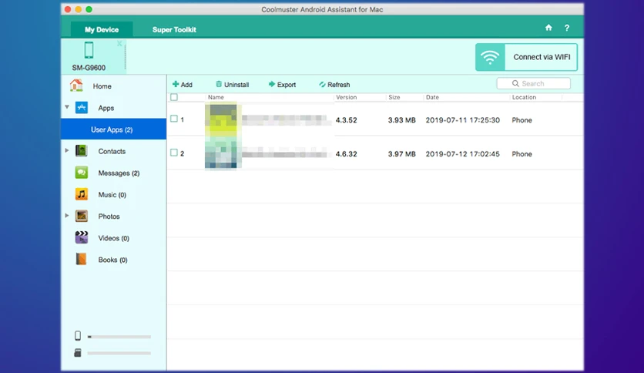The height and width of the screenshot is (373, 644).
Task: Expand the Photos tree section
Action: coord(67,215)
